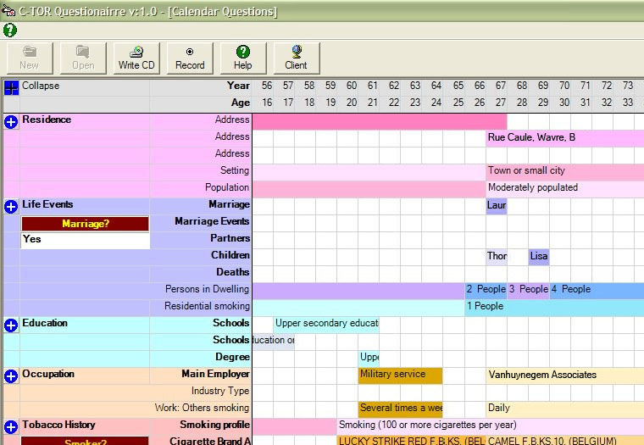Click age 21 in the header
The image size is (644, 445).
tap(373, 103)
